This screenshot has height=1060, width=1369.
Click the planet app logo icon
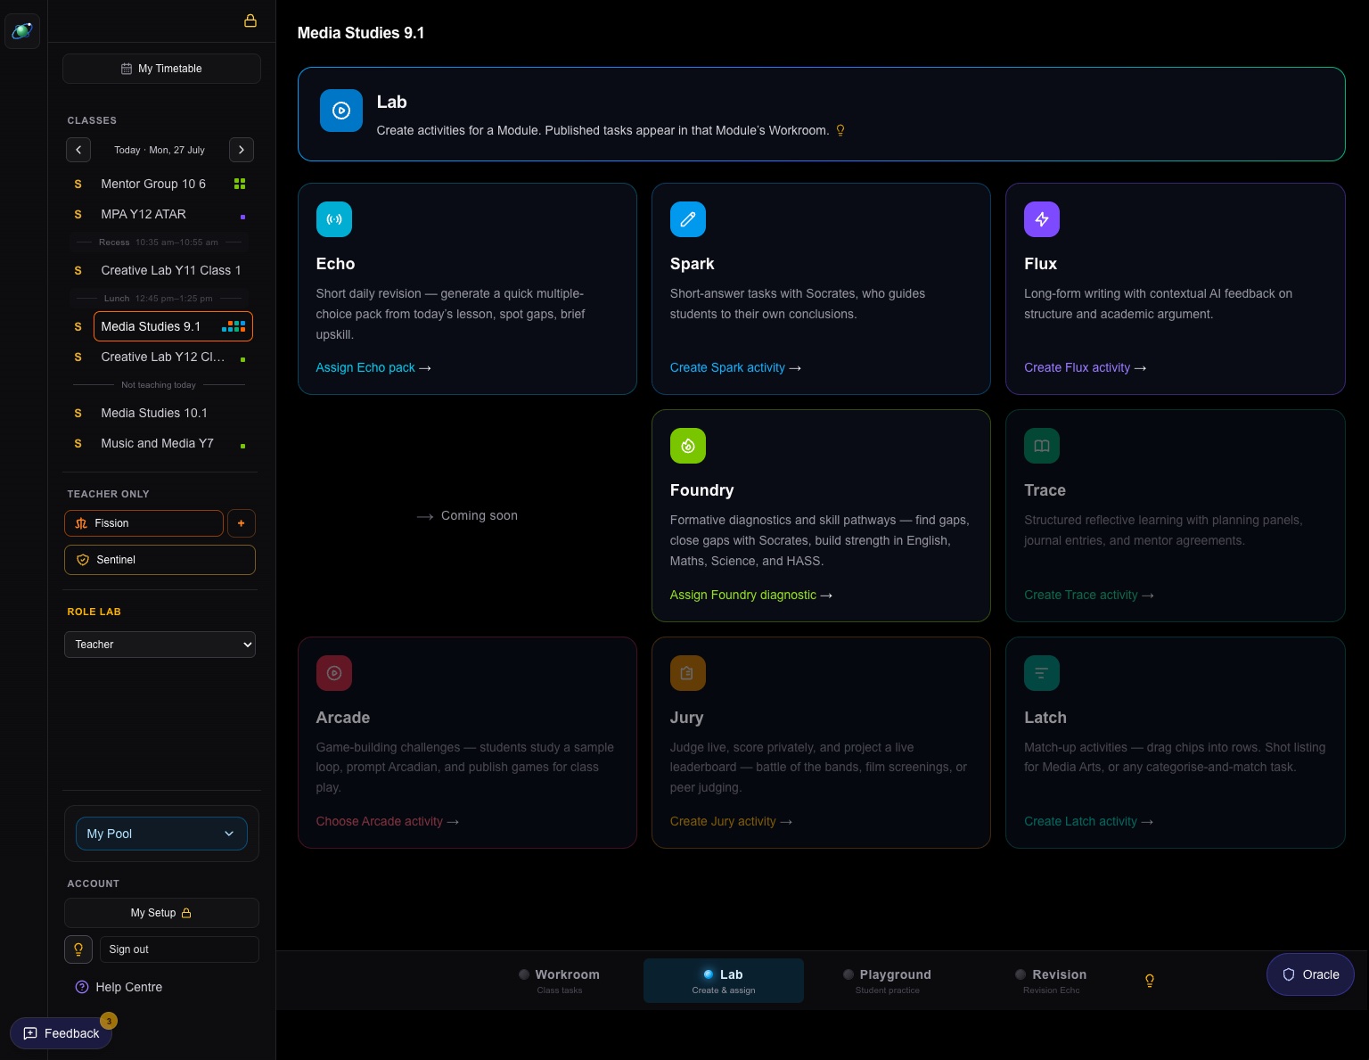[x=22, y=31]
